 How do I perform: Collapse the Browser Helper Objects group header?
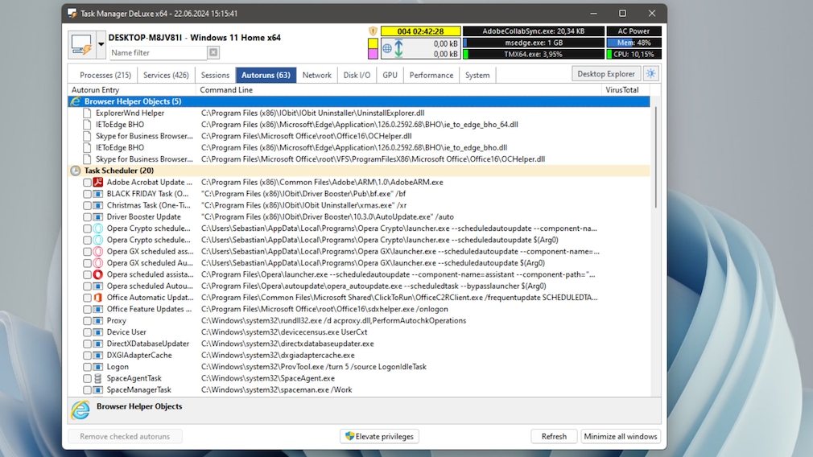76,102
